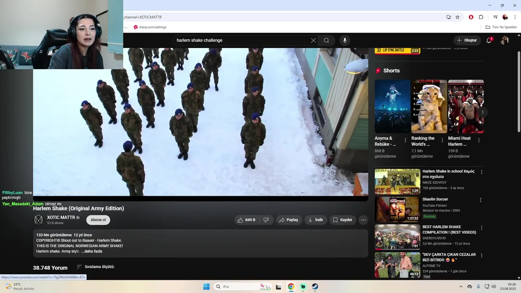The image size is (521, 293).
Task: Dislike the Harlem Shake video
Action: click(x=266, y=220)
